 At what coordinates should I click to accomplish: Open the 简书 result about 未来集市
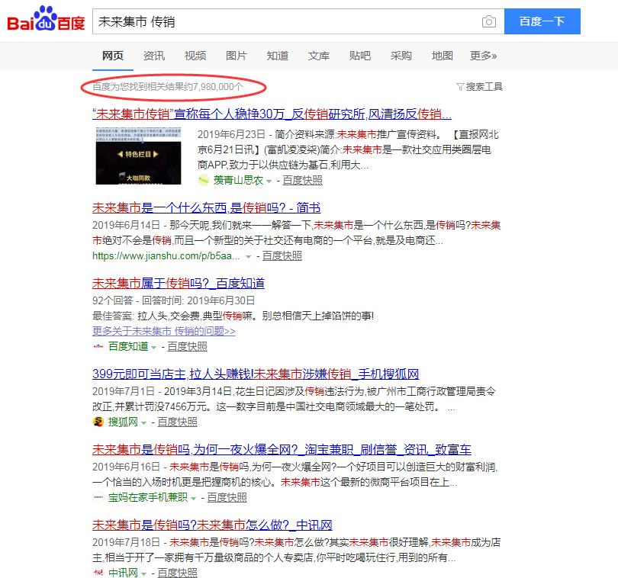[207, 208]
